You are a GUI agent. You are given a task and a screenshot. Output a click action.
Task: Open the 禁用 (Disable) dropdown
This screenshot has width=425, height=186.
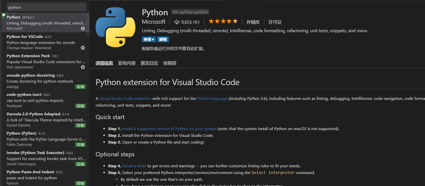(x=149, y=39)
